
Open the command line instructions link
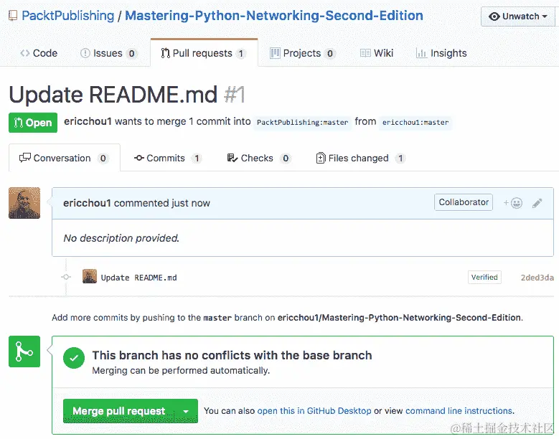point(459,411)
